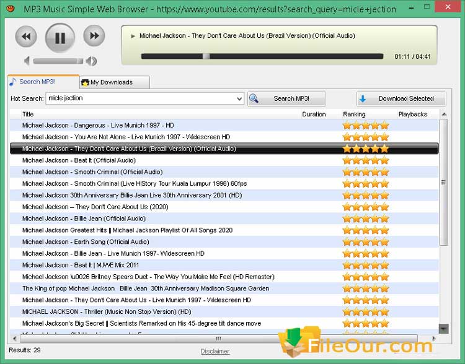The image size is (465, 364).
Task: Skip to next track with forward button
Action: 94,36
